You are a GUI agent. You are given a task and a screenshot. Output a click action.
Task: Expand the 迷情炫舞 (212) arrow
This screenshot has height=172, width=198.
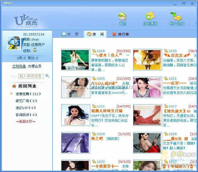tap(11, 94)
